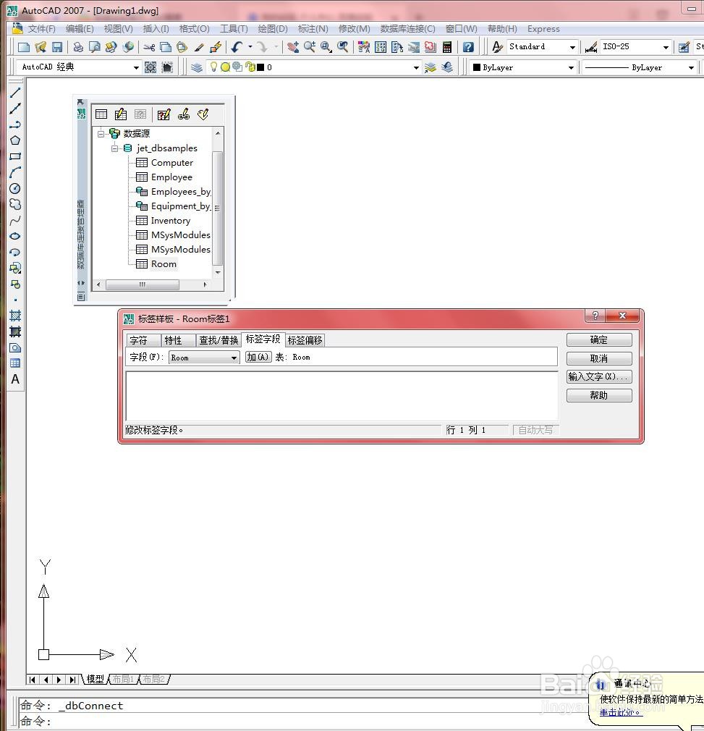Click the Cut scissors icon
This screenshot has height=731, width=704.
pyautogui.click(x=149, y=47)
